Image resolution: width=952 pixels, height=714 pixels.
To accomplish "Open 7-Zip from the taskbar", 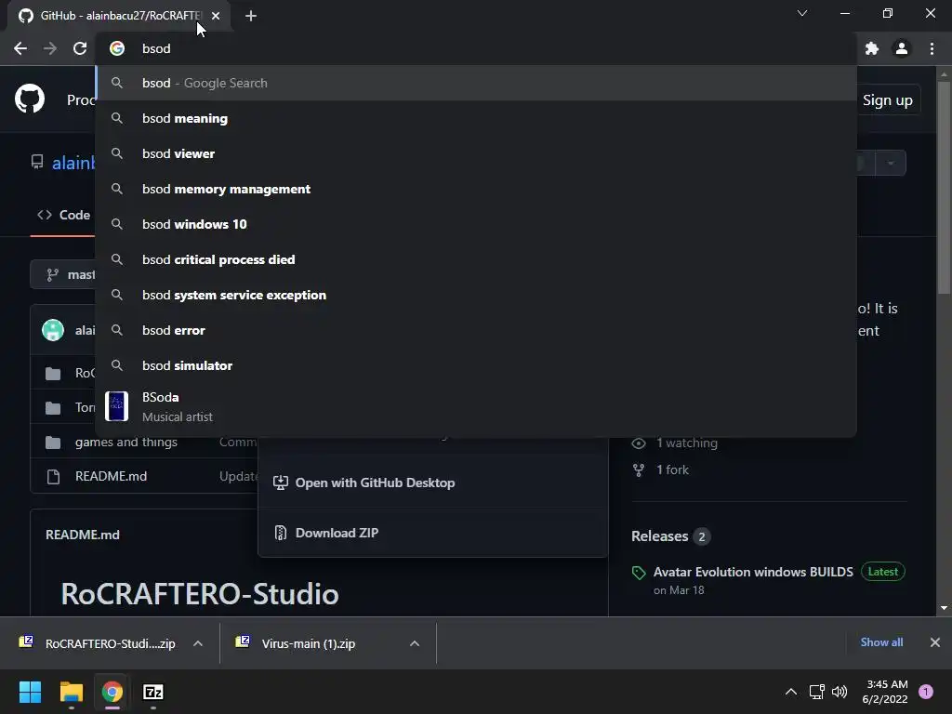I will pos(153,692).
